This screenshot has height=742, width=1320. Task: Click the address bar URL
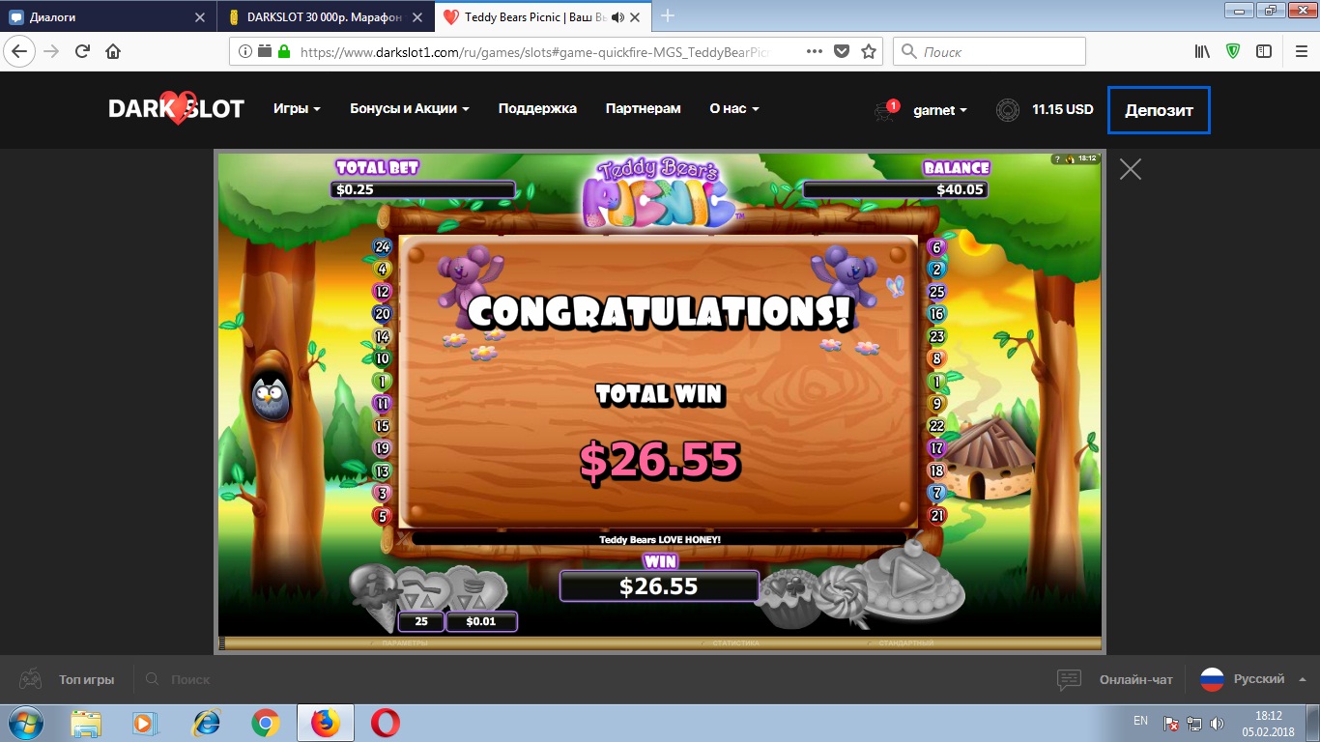coord(535,51)
